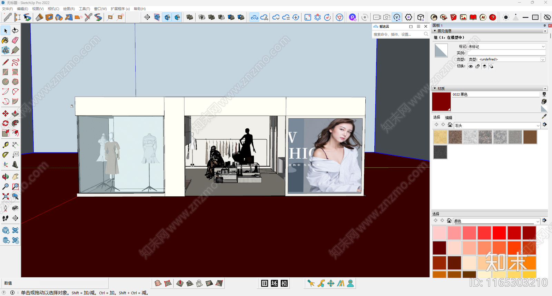Image resolution: width=552 pixels, height=296 pixels.
Task: Click the red question mark help icon
Action: (493, 17)
